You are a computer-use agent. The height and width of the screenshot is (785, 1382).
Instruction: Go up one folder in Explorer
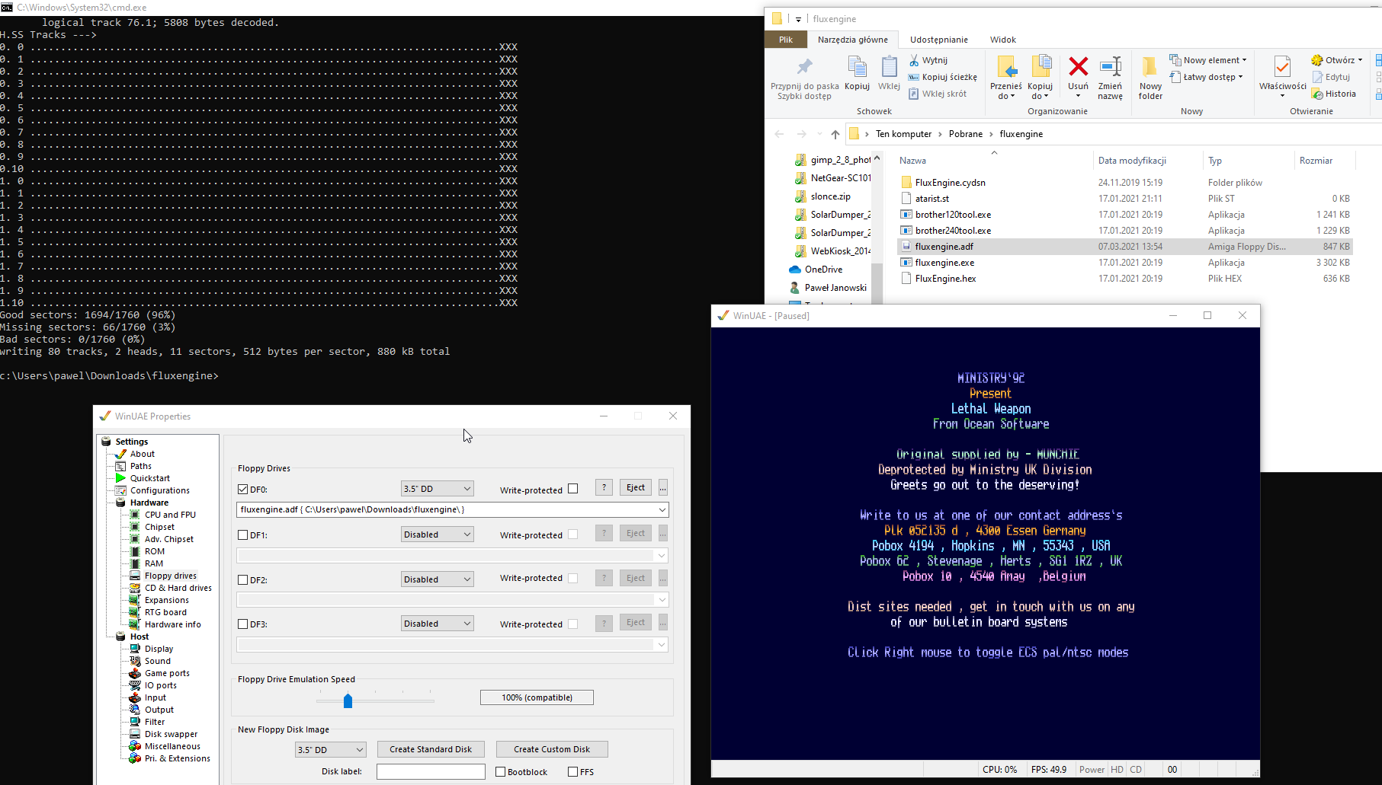835,134
